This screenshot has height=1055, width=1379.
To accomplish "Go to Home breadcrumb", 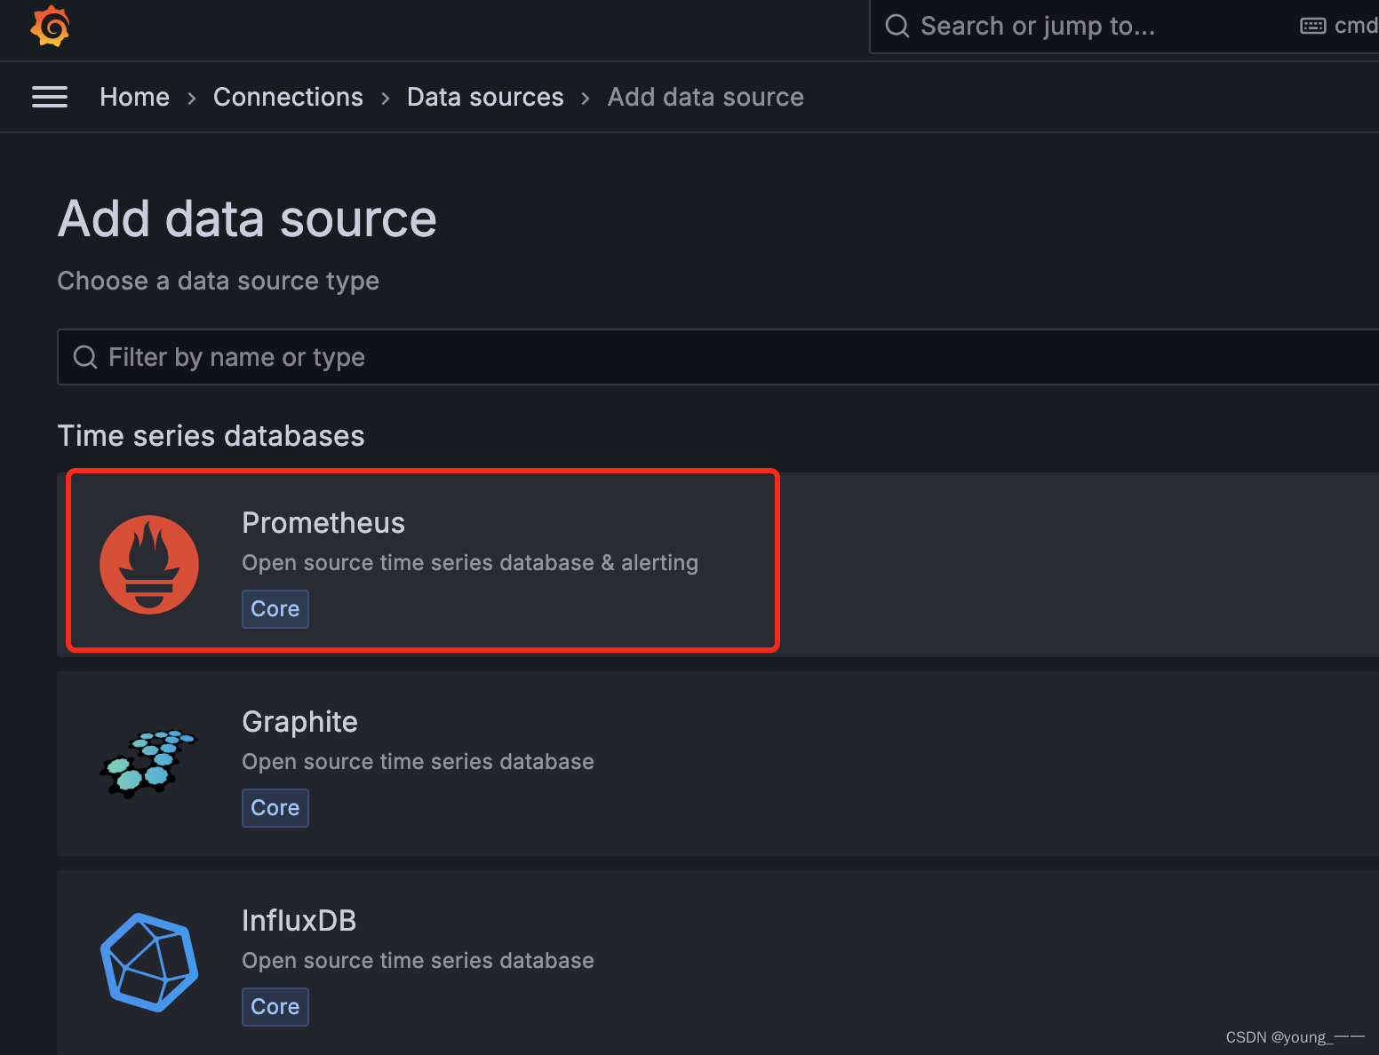I will click(x=134, y=97).
